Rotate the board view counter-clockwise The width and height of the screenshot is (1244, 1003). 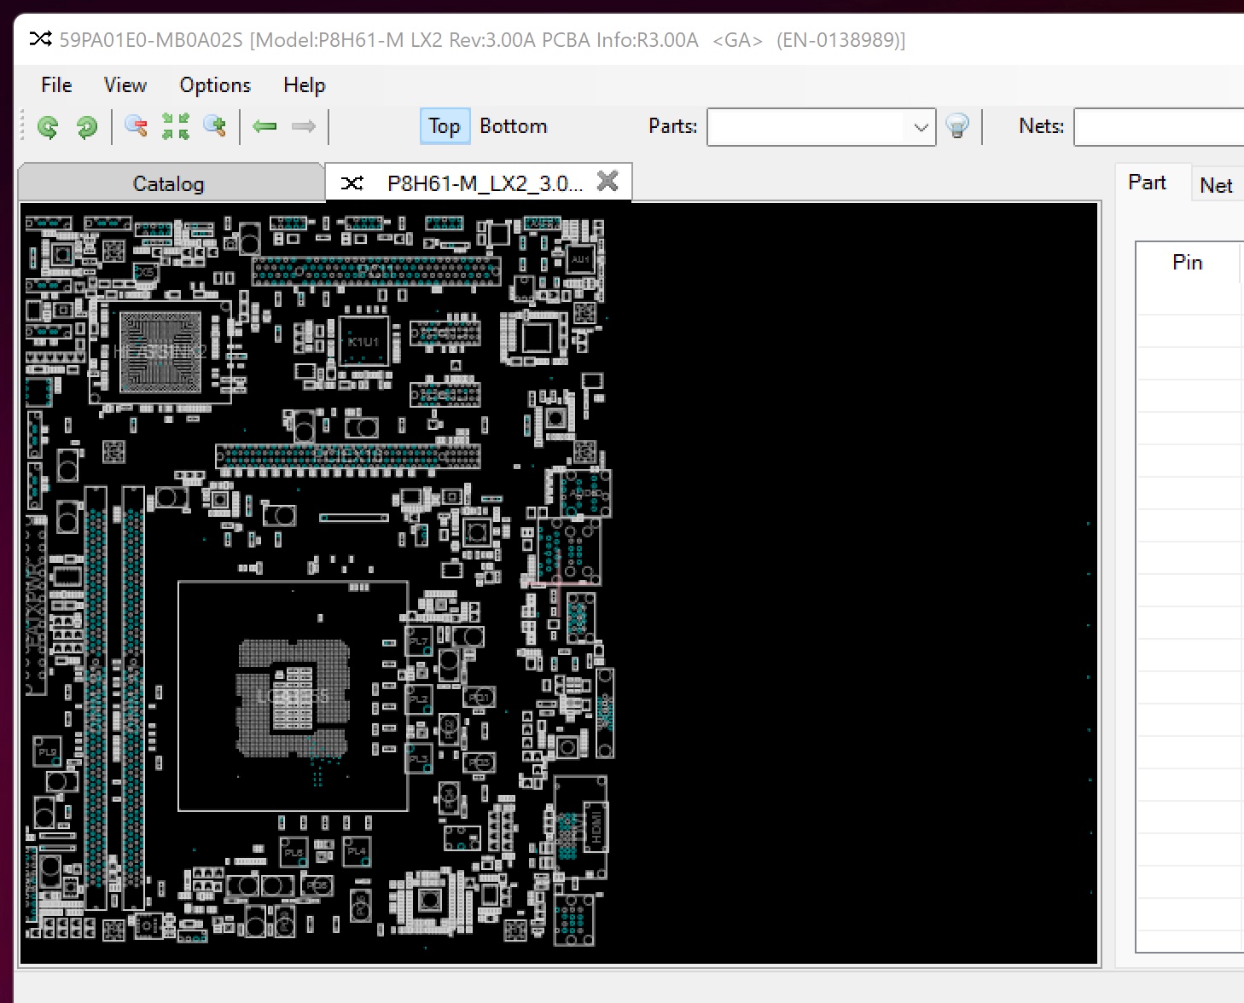click(48, 127)
